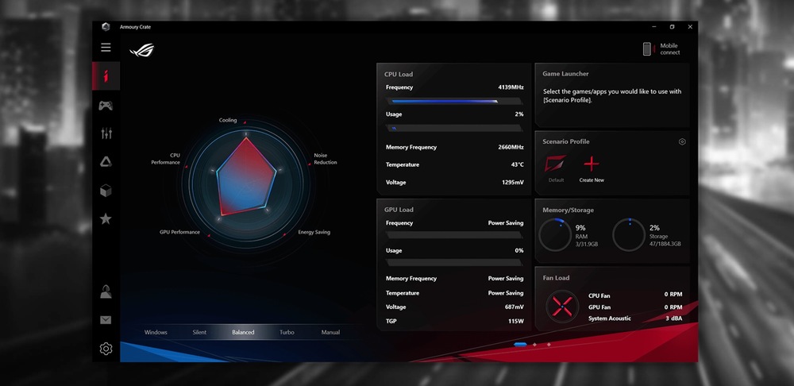Click the 3/31.9GB RAM text
The image size is (794, 386).
pyautogui.click(x=587, y=244)
